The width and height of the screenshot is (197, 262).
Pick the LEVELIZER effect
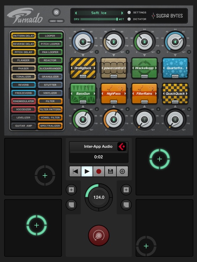click(x=23, y=118)
